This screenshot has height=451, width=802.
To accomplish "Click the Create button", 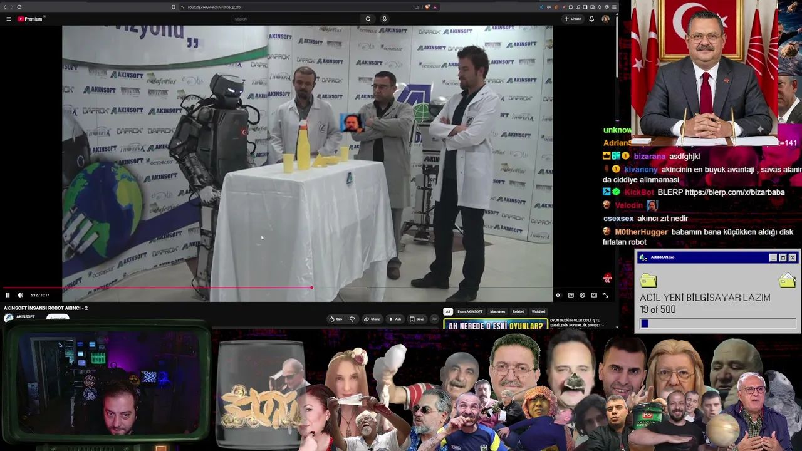I will point(573,19).
